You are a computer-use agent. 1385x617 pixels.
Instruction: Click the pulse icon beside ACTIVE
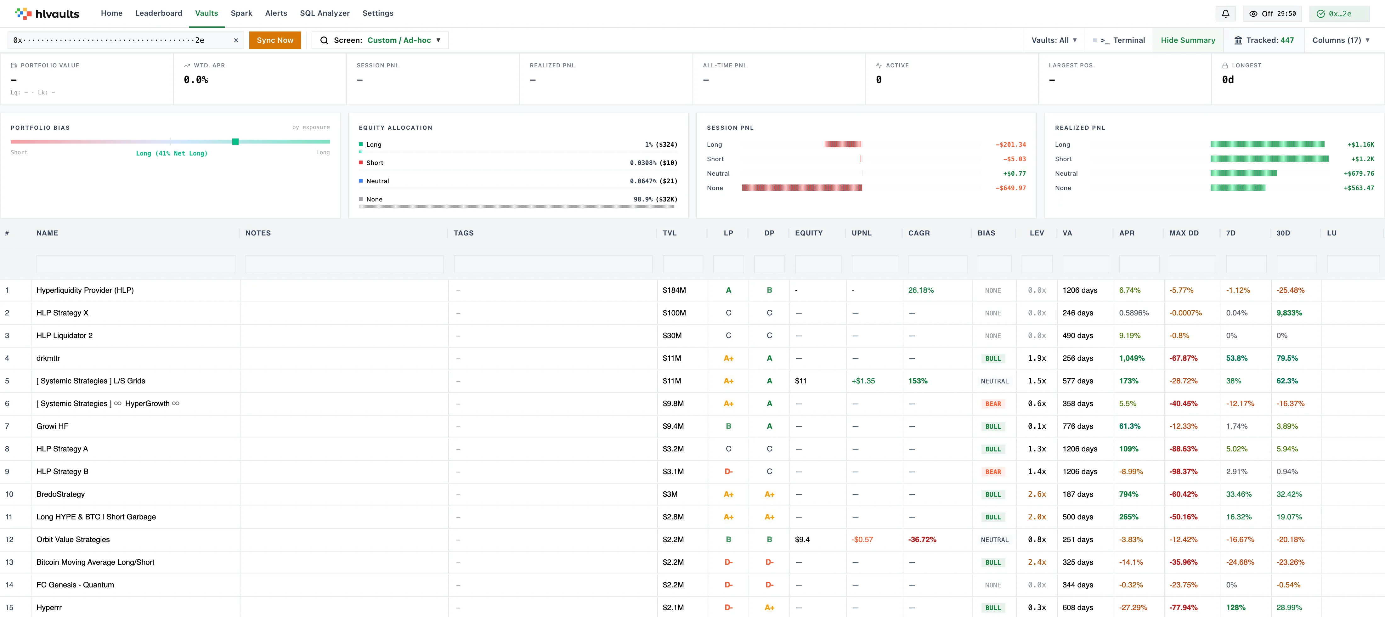pyautogui.click(x=879, y=65)
